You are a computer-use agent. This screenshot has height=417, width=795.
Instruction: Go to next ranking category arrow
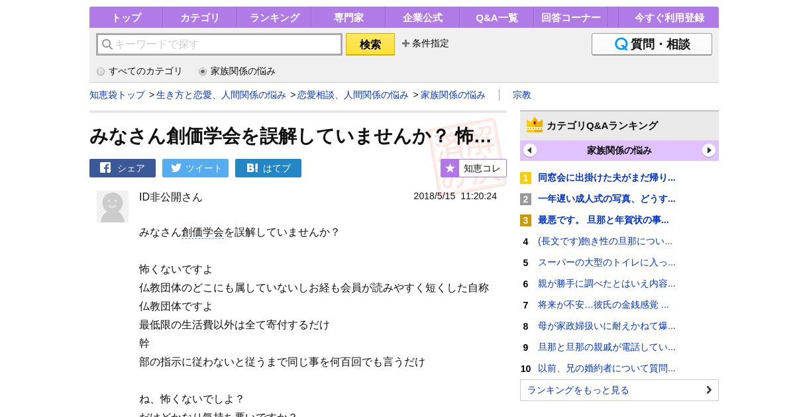point(709,150)
